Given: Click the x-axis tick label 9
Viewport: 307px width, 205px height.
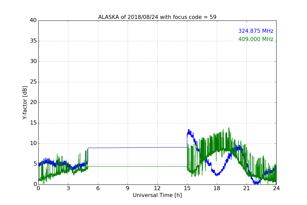Looking at the screenshot, I should (127, 188).
